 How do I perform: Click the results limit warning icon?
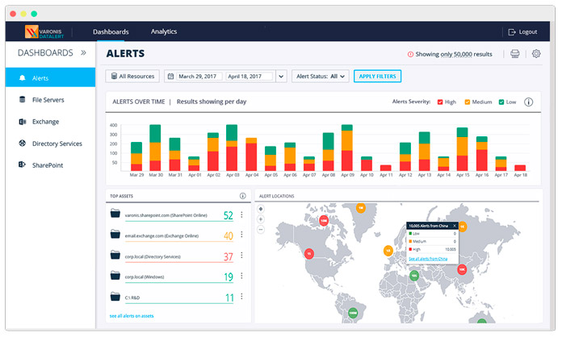click(410, 54)
